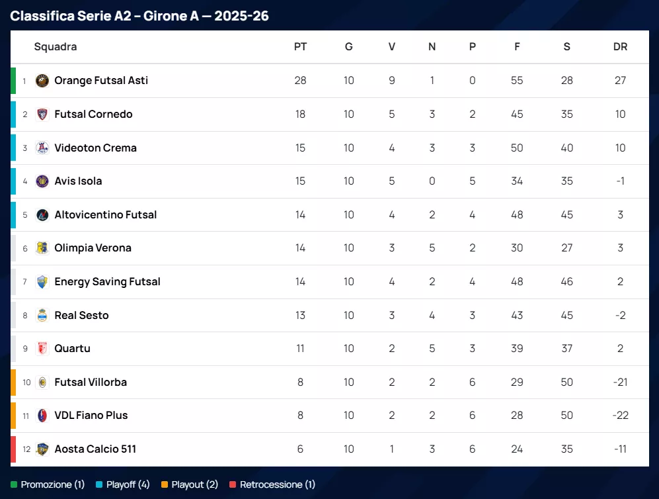Sort table by PT column header
Viewport: 659px width, 499px height.
point(300,47)
